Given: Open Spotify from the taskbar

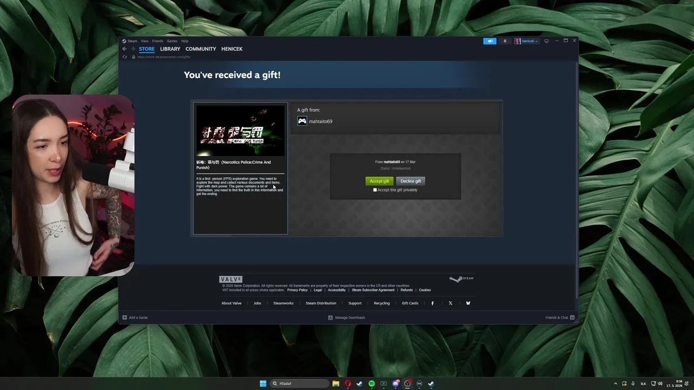Looking at the screenshot, I should [371, 383].
